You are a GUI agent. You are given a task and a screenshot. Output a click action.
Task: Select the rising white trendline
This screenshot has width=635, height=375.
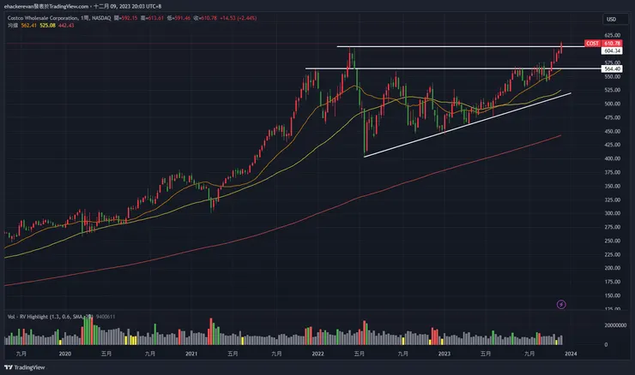point(468,125)
